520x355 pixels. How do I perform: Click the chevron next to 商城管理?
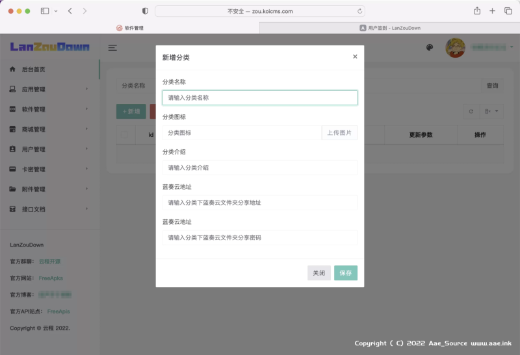click(x=87, y=129)
